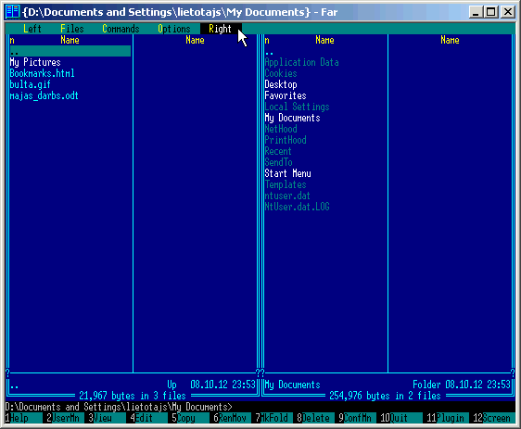This screenshot has height=429, width=521.
Task: Click 'Up 08.10.12 23:53' status in left panel
Action: (x=211, y=385)
